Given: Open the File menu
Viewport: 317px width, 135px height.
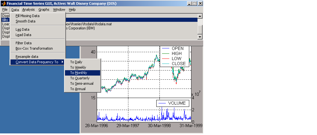Looking at the screenshot, I should click(x=5, y=9).
